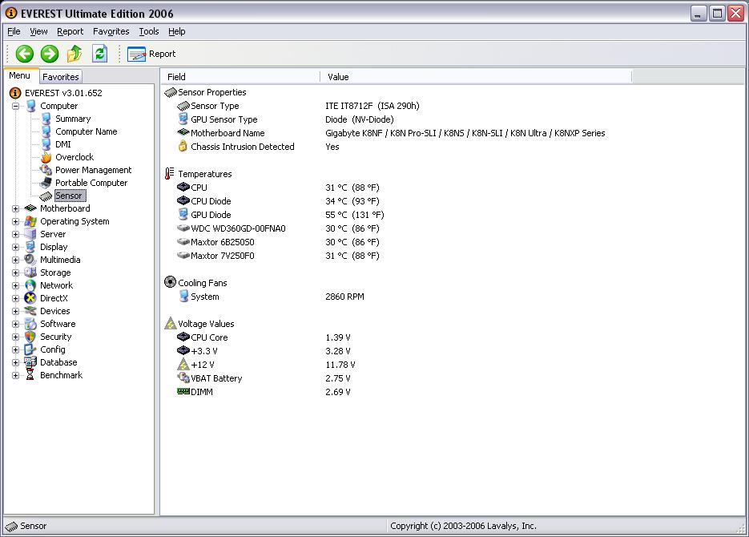Click the Security shield icon in tree

tap(31, 337)
